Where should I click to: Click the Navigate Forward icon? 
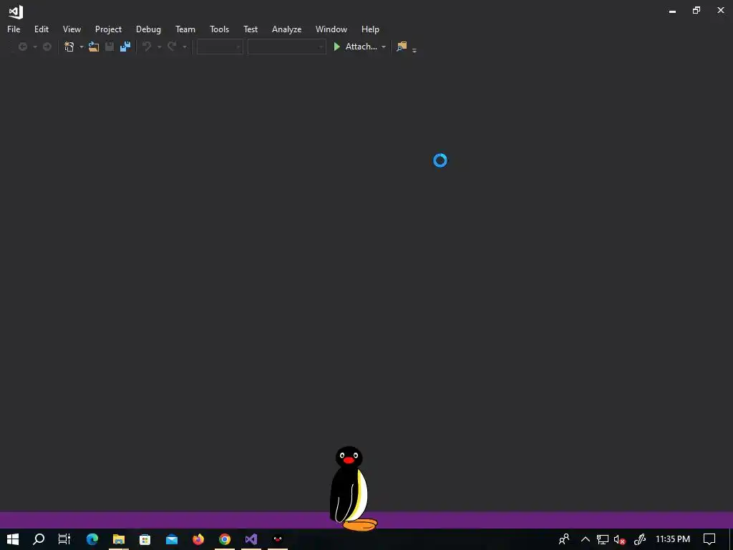click(47, 47)
